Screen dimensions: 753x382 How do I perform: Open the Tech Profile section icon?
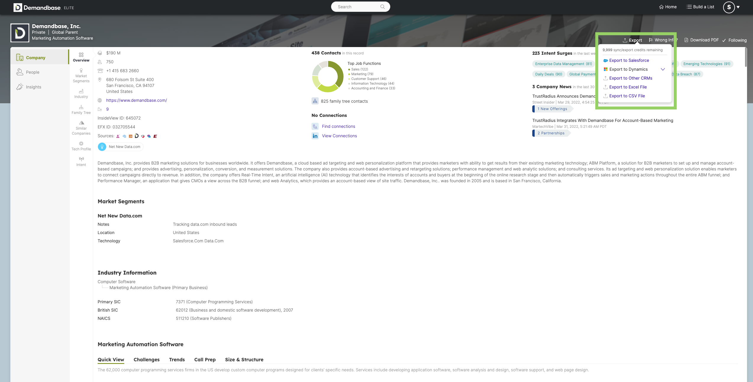pos(81,144)
